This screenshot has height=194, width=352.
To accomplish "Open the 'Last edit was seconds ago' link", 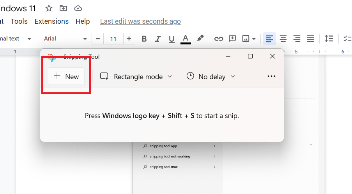I will [x=140, y=21].
